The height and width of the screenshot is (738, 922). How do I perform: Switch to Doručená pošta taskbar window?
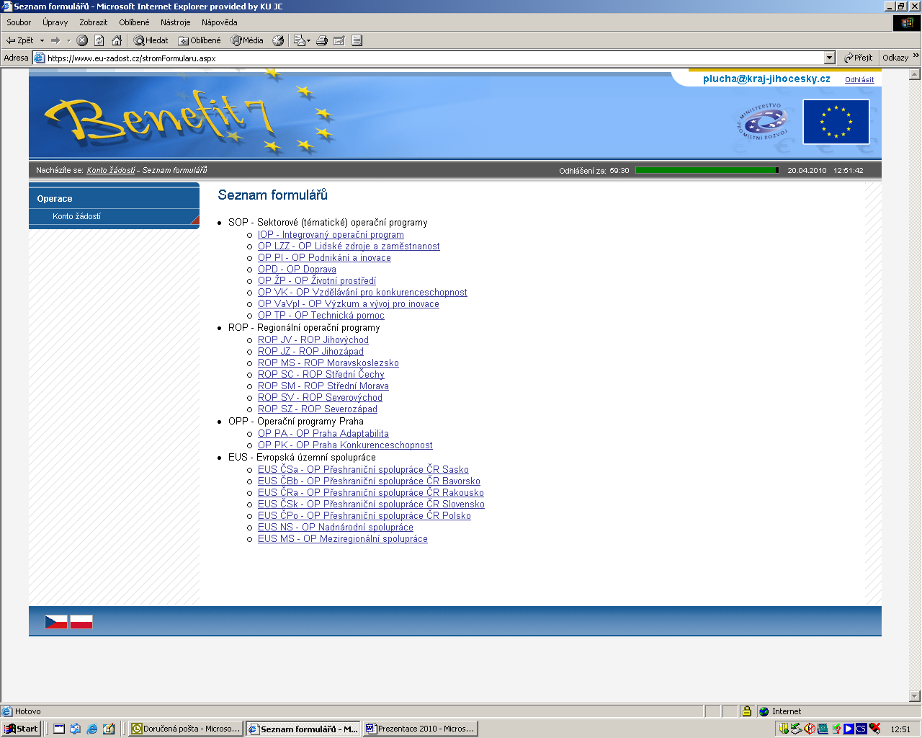click(186, 729)
